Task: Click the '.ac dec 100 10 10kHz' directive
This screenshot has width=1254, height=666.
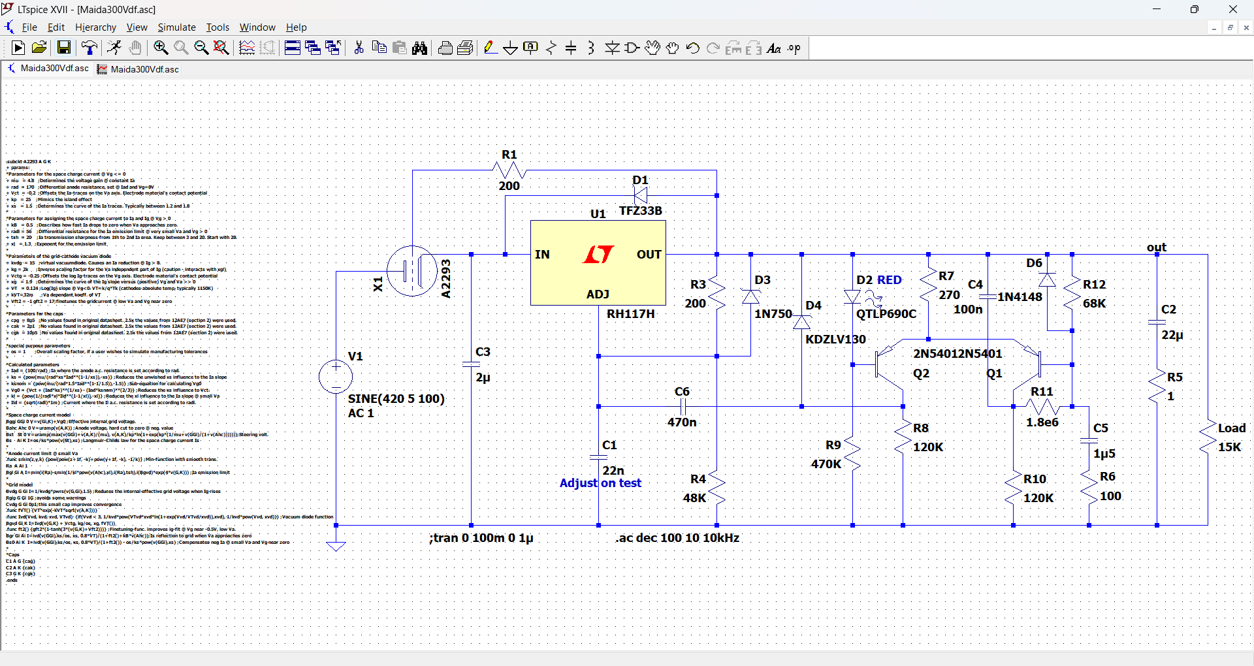Action: point(677,538)
